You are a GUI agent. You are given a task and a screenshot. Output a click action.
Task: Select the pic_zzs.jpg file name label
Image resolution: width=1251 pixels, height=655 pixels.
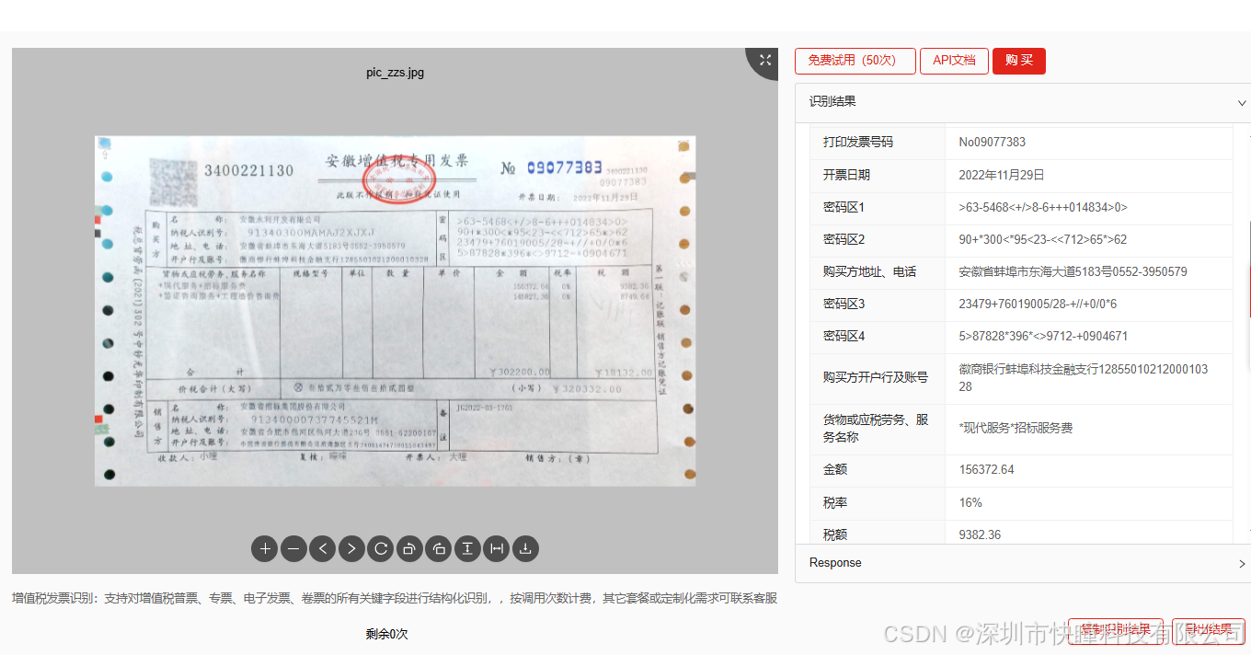(x=395, y=73)
